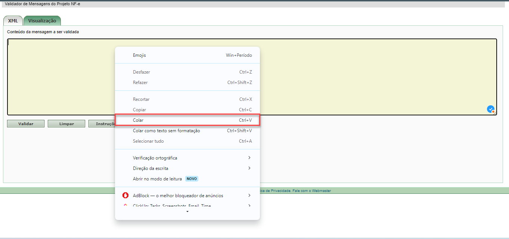Choose Copiar from the context menu

(187, 110)
